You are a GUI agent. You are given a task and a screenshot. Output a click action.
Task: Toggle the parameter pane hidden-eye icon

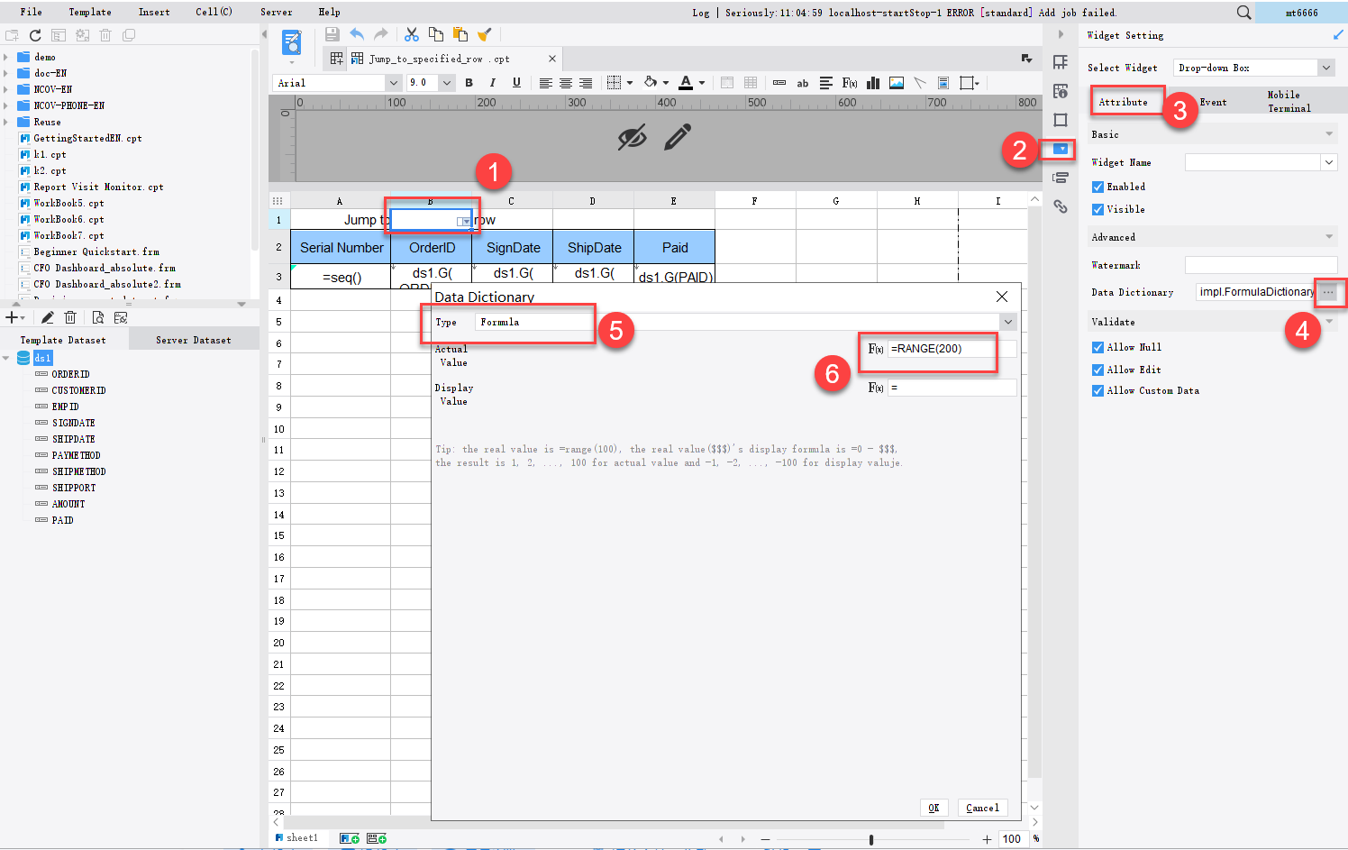pos(632,138)
